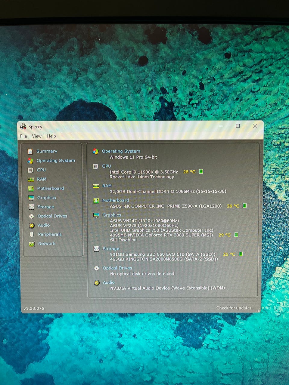The image size is (289, 385).
Task: Select Summary in the sidebar
Action: click(x=47, y=151)
